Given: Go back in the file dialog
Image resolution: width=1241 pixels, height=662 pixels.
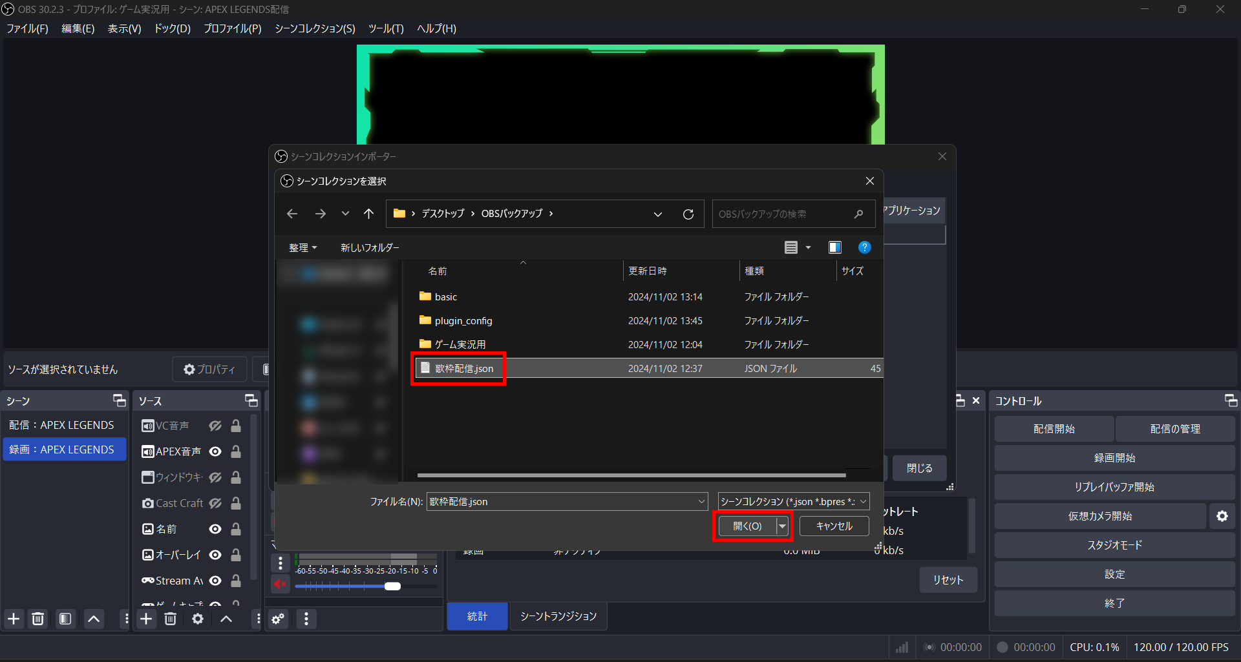Looking at the screenshot, I should pyautogui.click(x=292, y=214).
